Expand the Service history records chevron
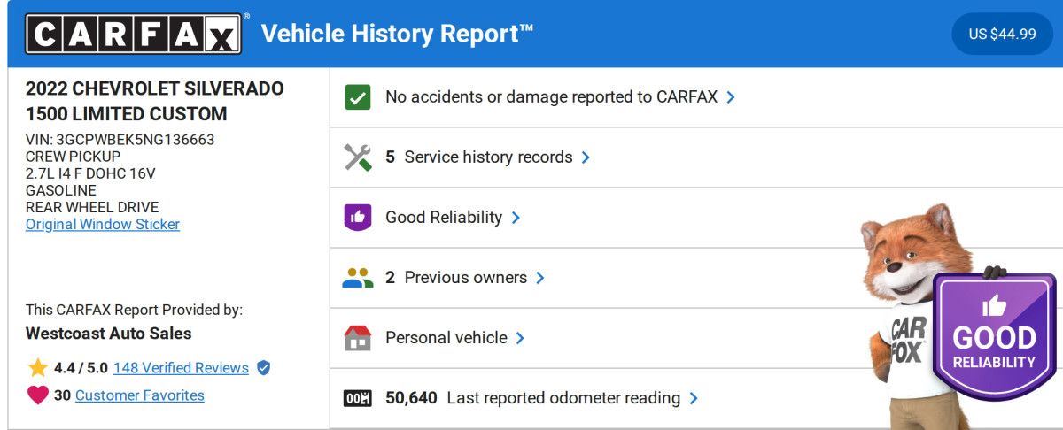1063x430 pixels. 586,157
